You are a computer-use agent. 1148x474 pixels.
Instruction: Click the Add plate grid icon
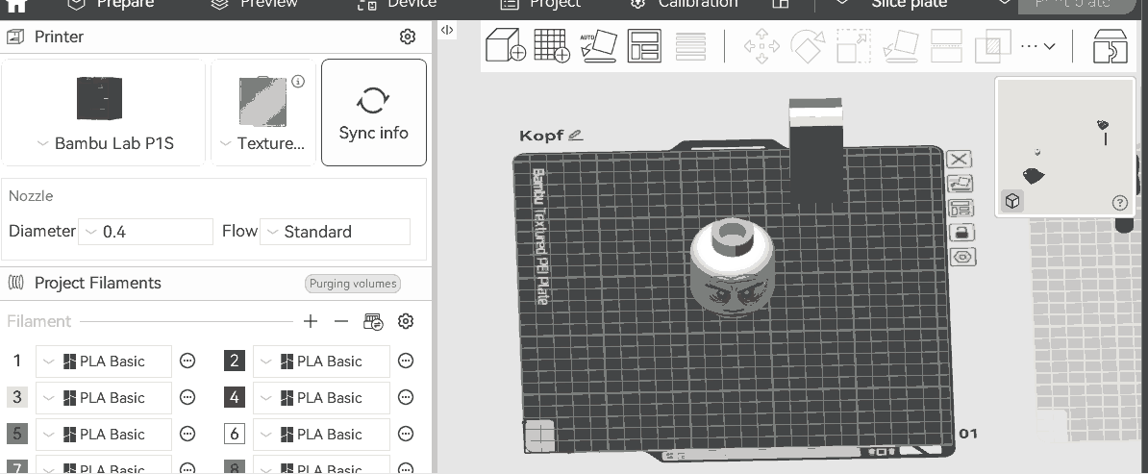click(x=552, y=45)
